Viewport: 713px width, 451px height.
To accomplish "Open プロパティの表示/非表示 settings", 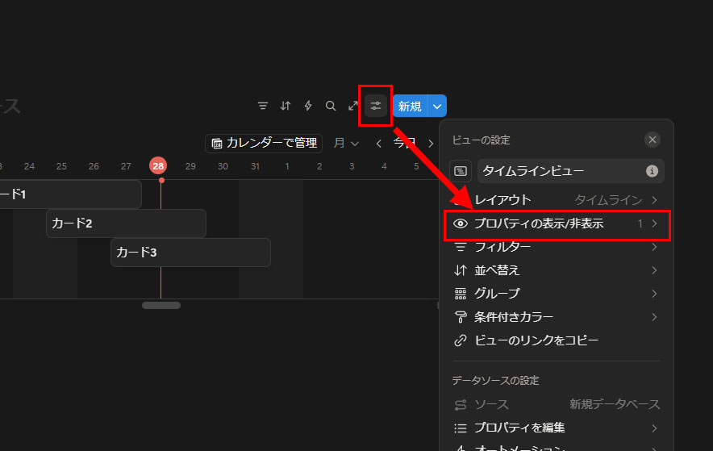I will click(557, 223).
